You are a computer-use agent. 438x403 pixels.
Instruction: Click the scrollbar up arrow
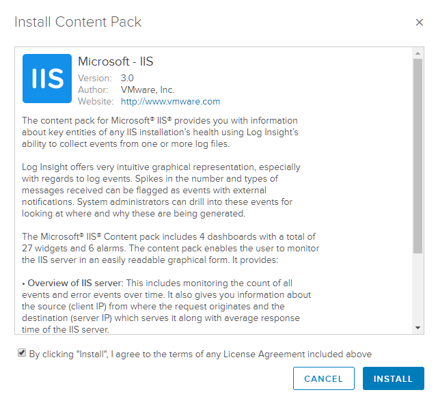click(418, 53)
